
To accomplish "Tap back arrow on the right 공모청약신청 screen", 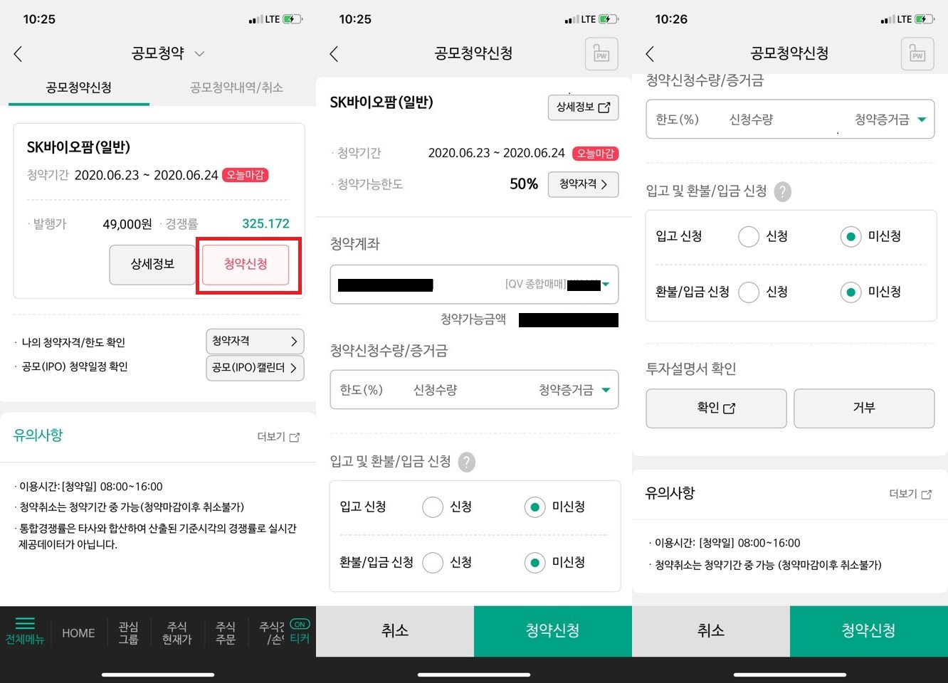I will point(650,54).
